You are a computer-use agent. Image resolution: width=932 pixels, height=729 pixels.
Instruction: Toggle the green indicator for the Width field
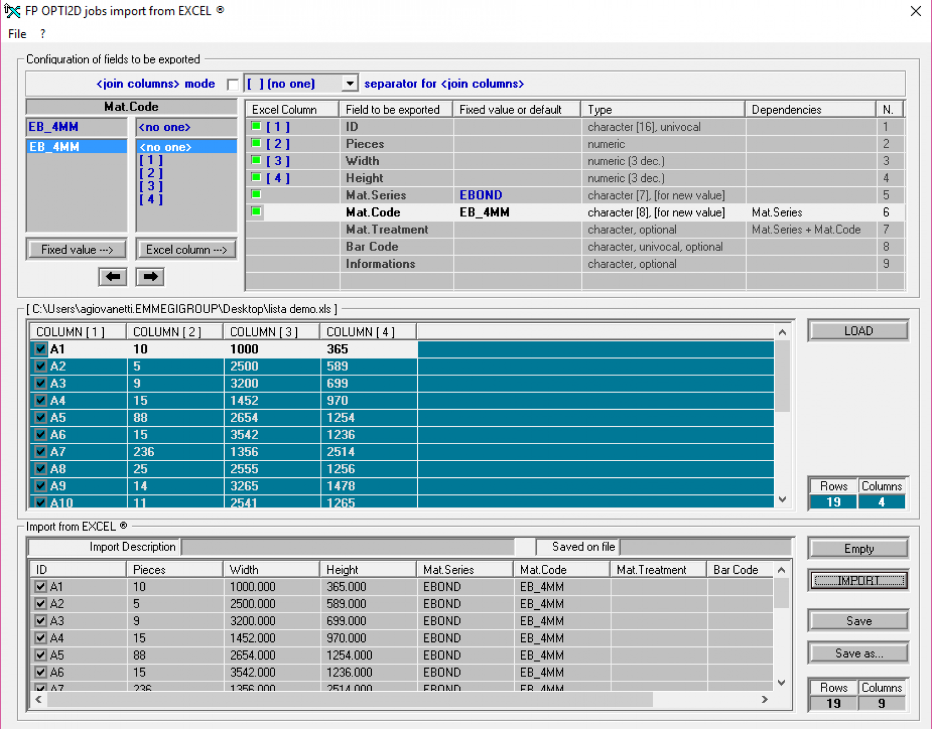(256, 161)
